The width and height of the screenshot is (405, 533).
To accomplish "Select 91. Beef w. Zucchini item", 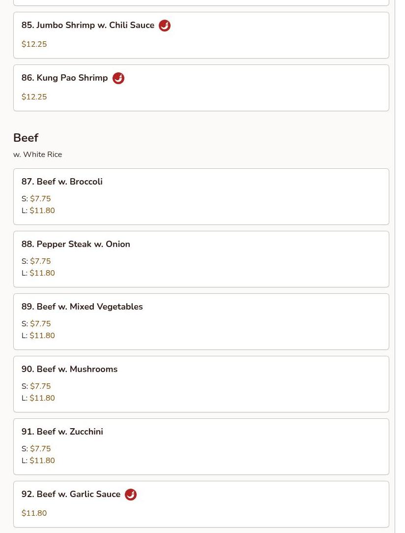I will [x=62, y=432].
